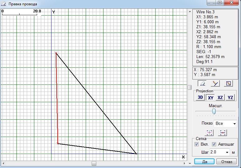This screenshot has height=168, width=241.
Task: Click the vertical scrollbar thumb
Action: (x=190, y=87)
